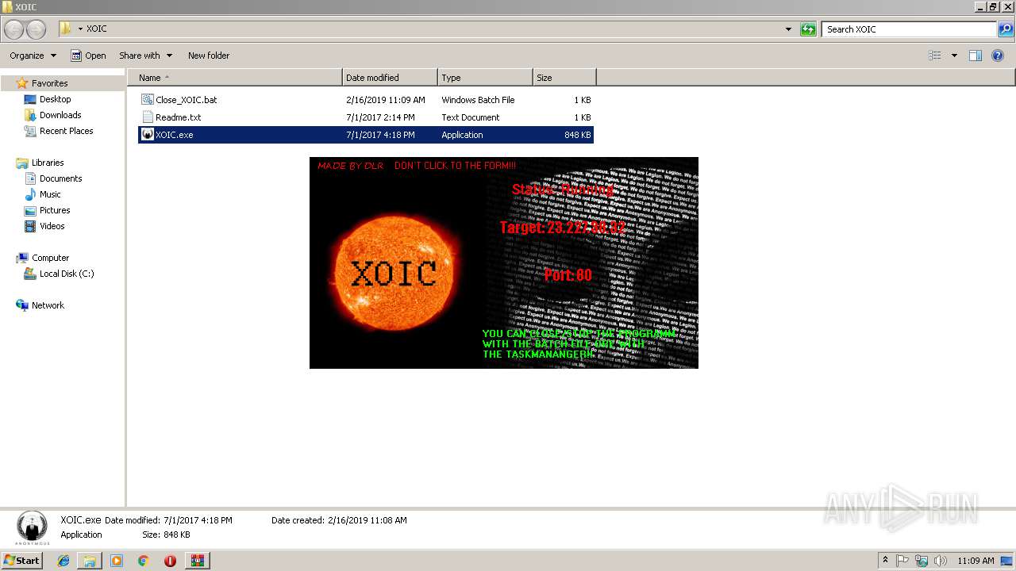Click the XOIC folder in address bar
1016x571 pixels.
click(x=96, y=29)
